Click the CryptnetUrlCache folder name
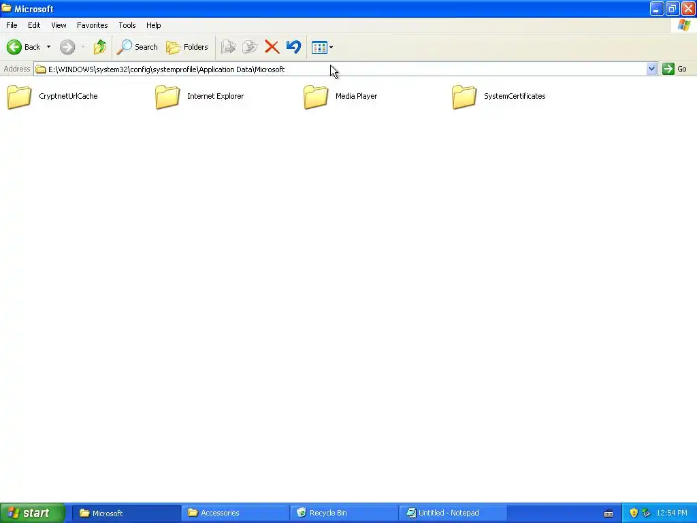This screenshot has height=523, width=697. pyautogui.click(x=68, y=96)
